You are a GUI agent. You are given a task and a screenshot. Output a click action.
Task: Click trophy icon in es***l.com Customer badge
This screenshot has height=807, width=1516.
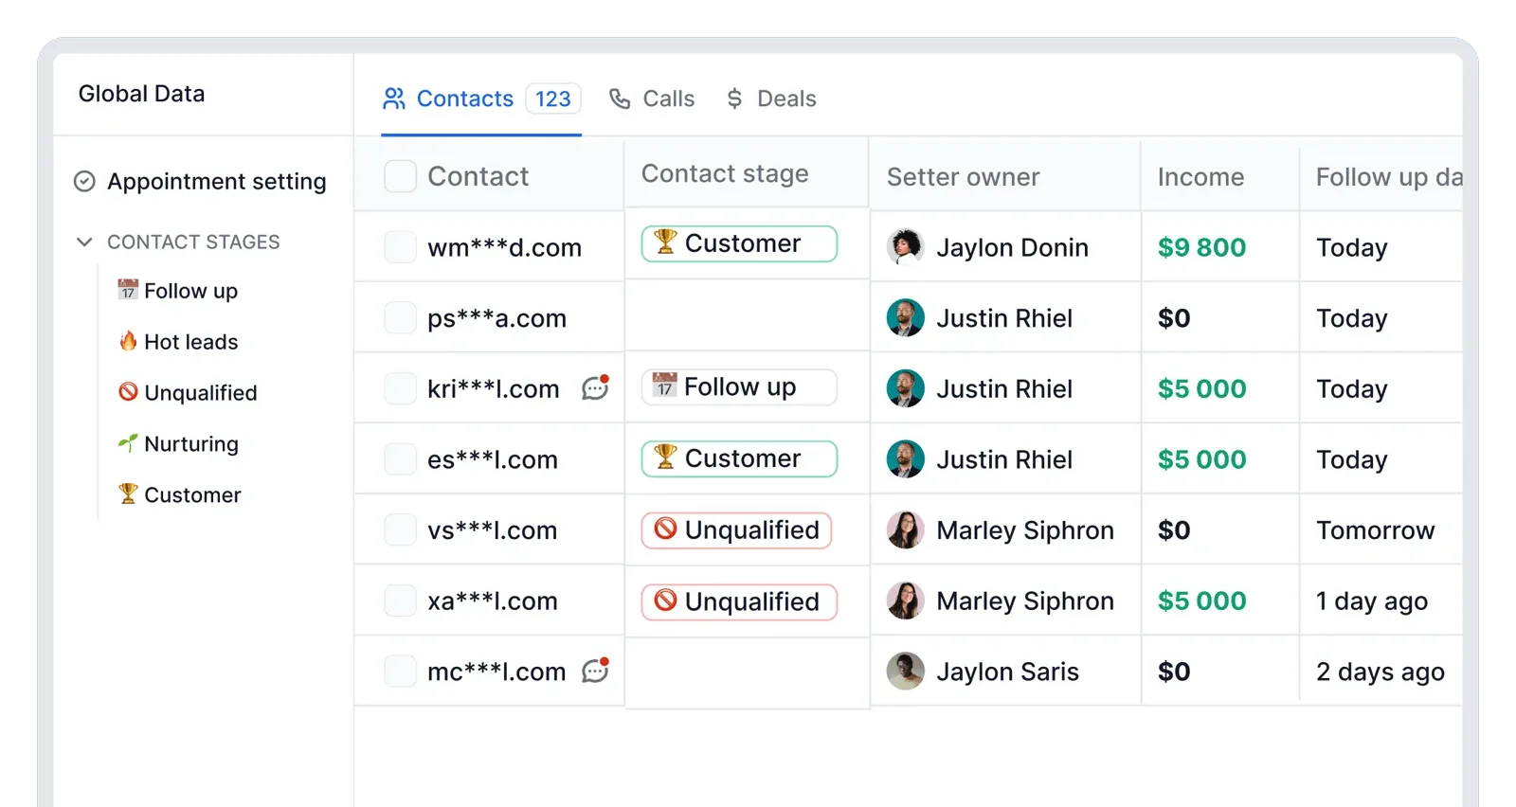point(665,457)
